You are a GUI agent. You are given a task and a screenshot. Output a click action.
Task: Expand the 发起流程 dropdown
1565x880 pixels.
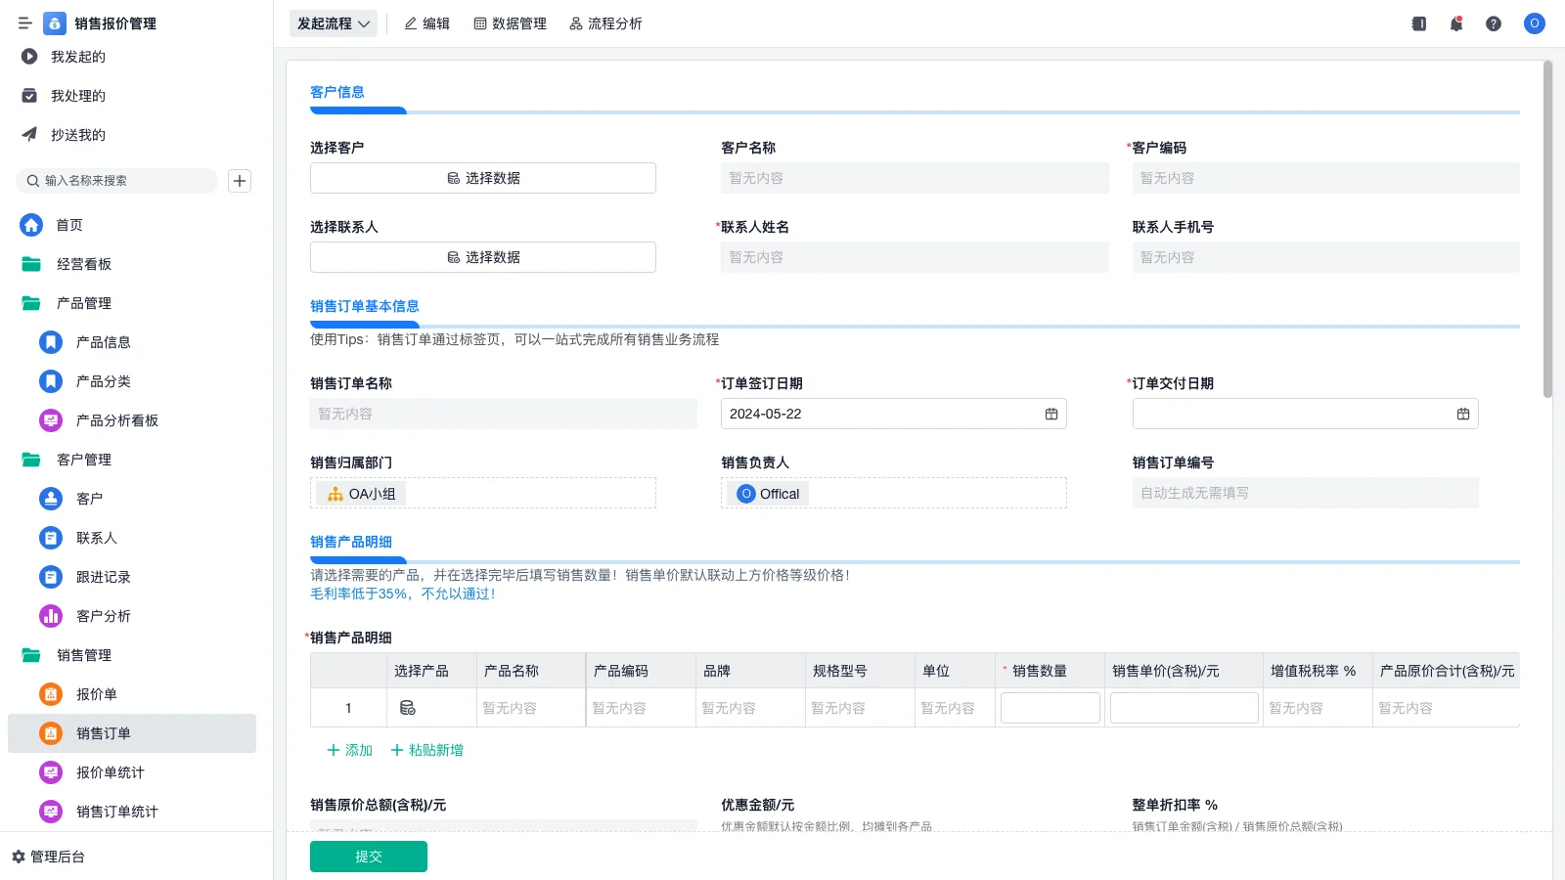(x=333, y=22)
